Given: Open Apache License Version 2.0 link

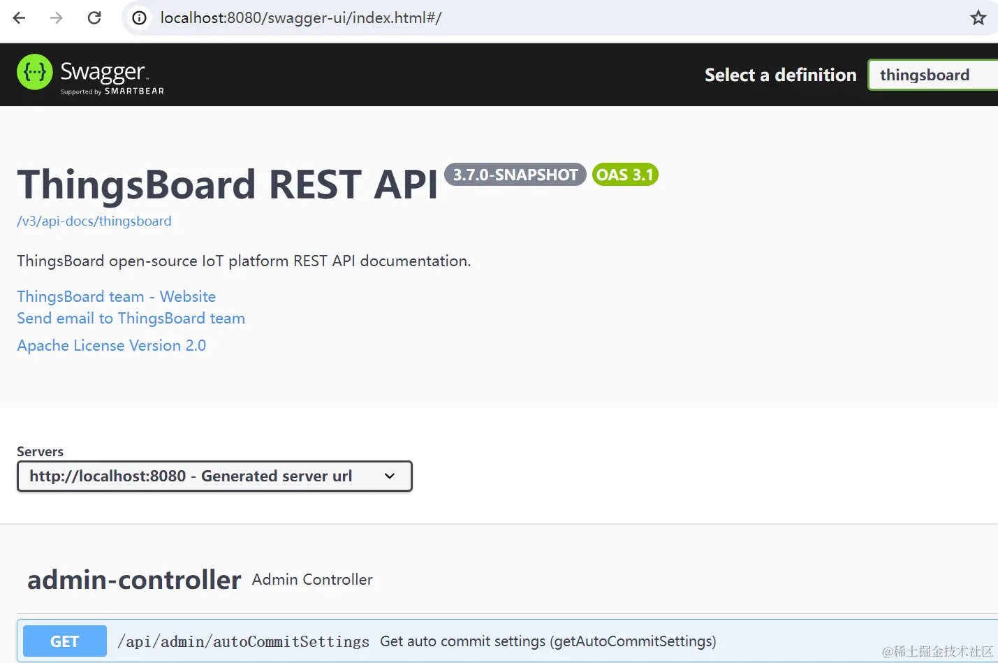Looking at the screenshot, I should tap(112, 346).
